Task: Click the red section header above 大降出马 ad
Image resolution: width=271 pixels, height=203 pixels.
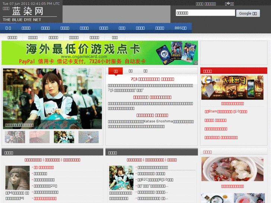Action: (x=234, y=71)
